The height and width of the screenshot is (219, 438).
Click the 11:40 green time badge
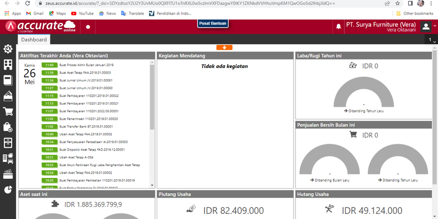coord(49,65)
